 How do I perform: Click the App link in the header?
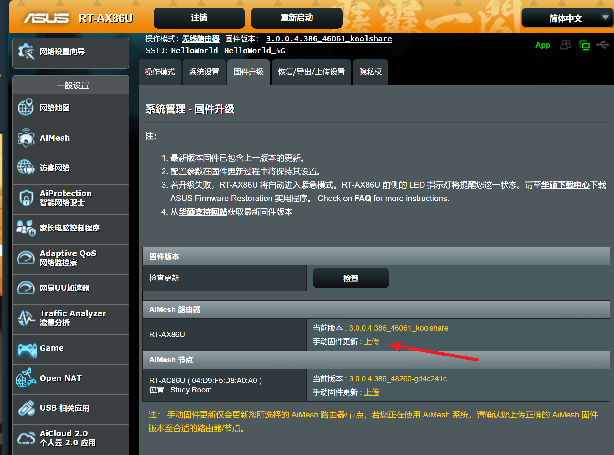pos(543,45)
